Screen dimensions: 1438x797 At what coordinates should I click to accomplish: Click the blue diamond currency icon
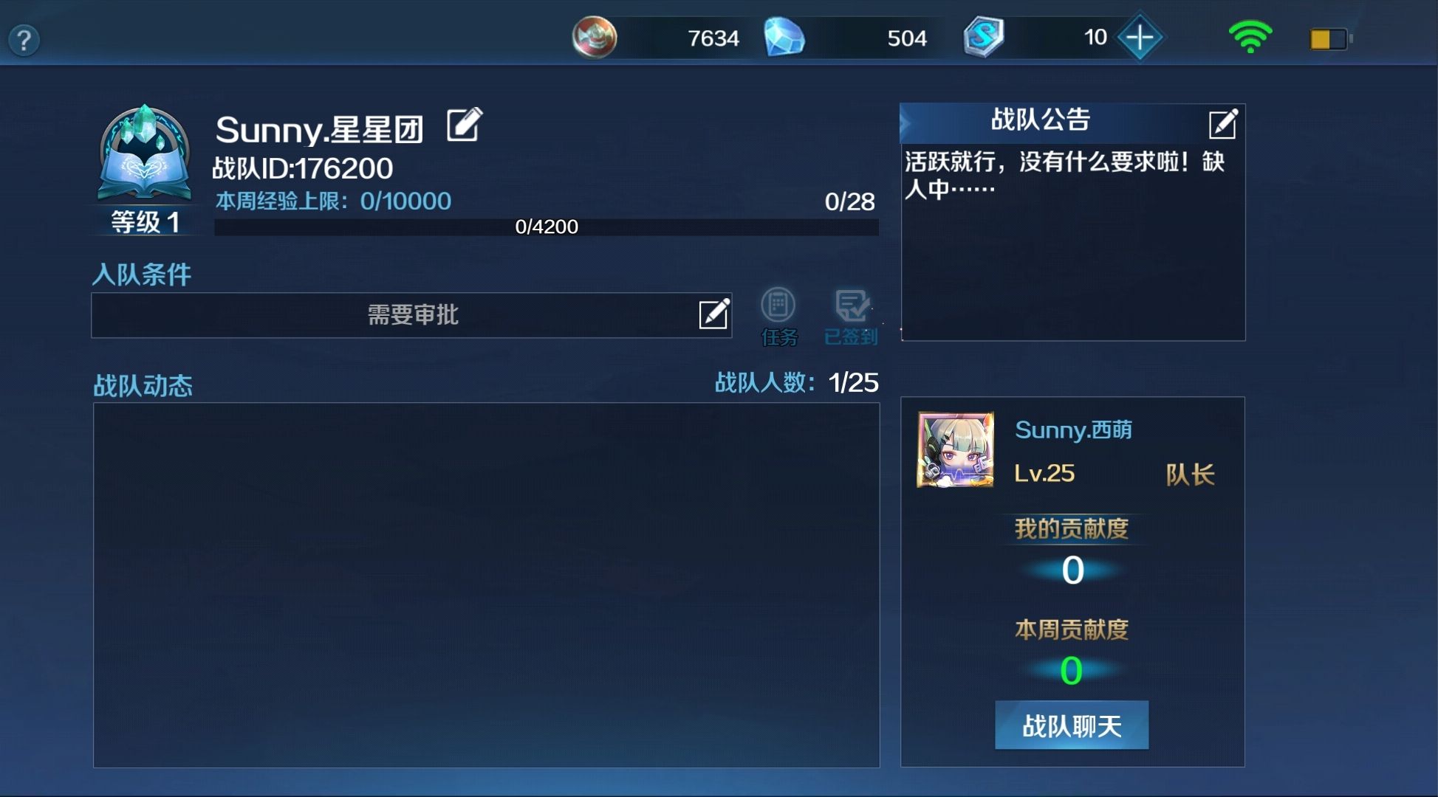click(x=784, y=37)
